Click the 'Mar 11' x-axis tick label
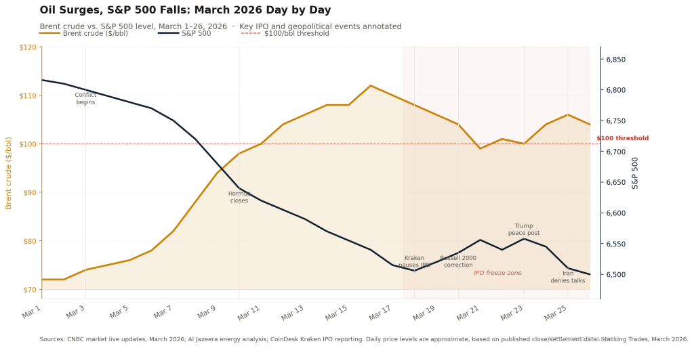694x348 pixels. (249, 313)
